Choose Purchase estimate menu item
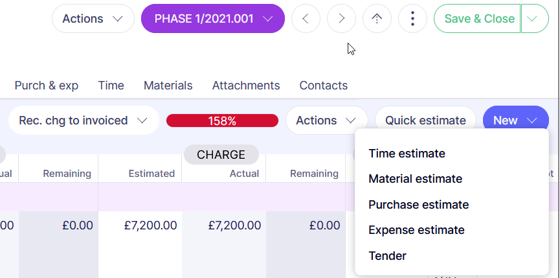Screen dimensions: 560x278 [x=418, y=205]
